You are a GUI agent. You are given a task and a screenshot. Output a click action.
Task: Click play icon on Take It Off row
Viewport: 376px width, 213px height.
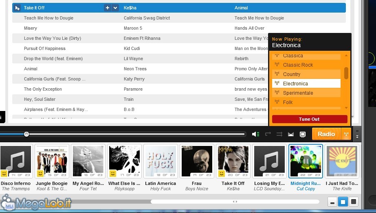coord(17,8)
